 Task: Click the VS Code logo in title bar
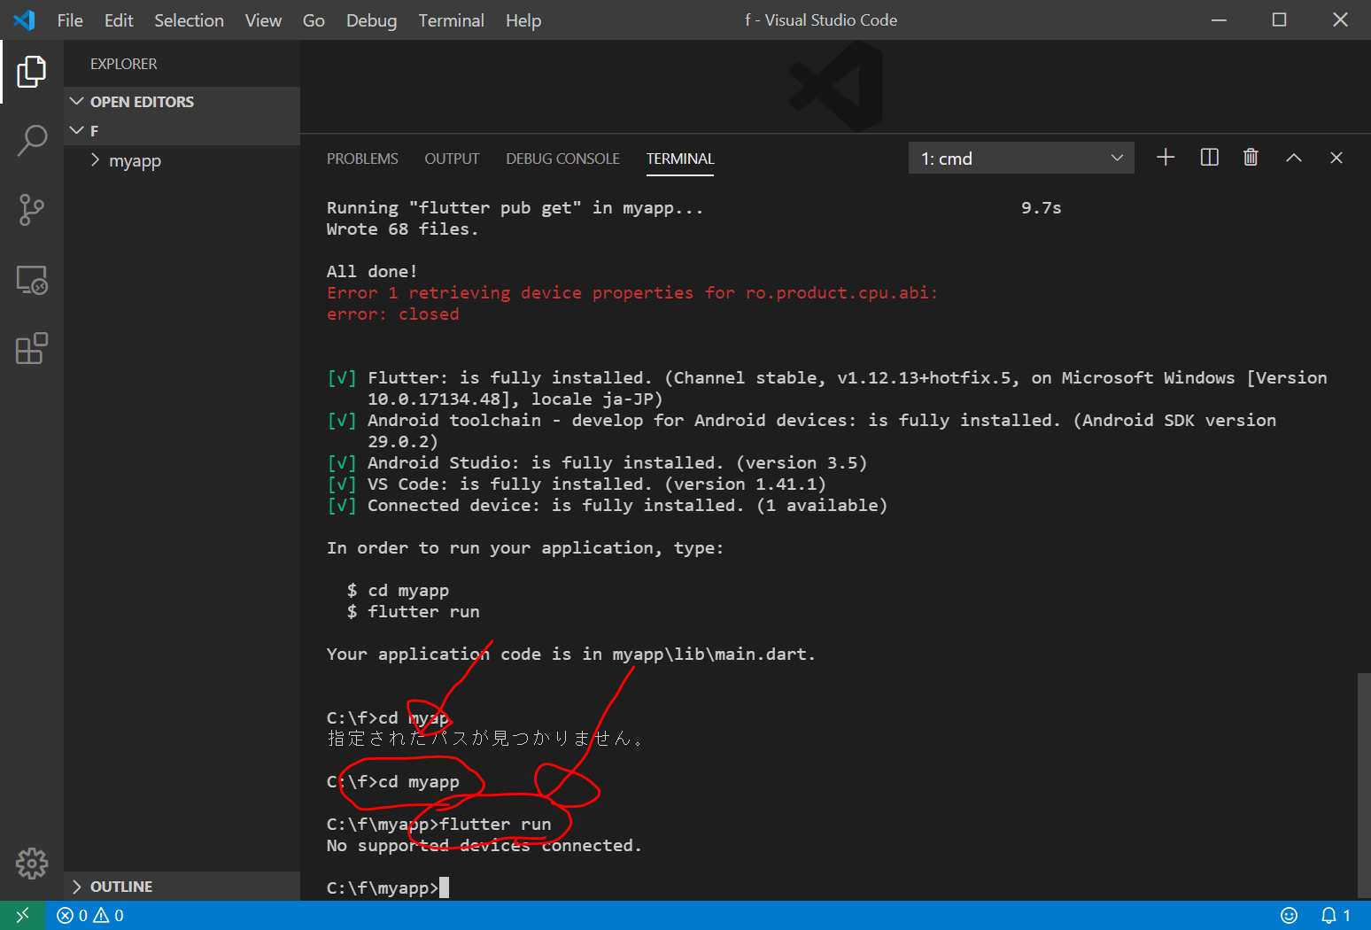click(x=24, y=19)
